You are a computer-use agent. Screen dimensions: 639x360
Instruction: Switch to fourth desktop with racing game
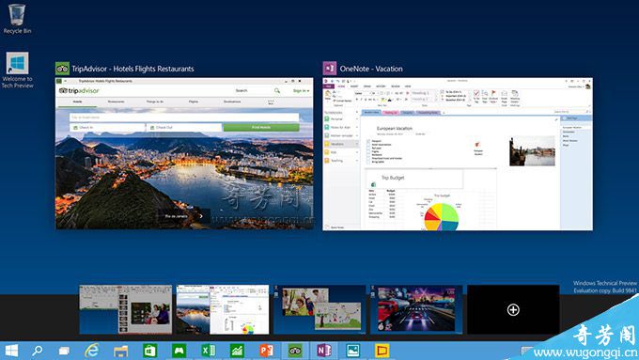coord(416,309)
